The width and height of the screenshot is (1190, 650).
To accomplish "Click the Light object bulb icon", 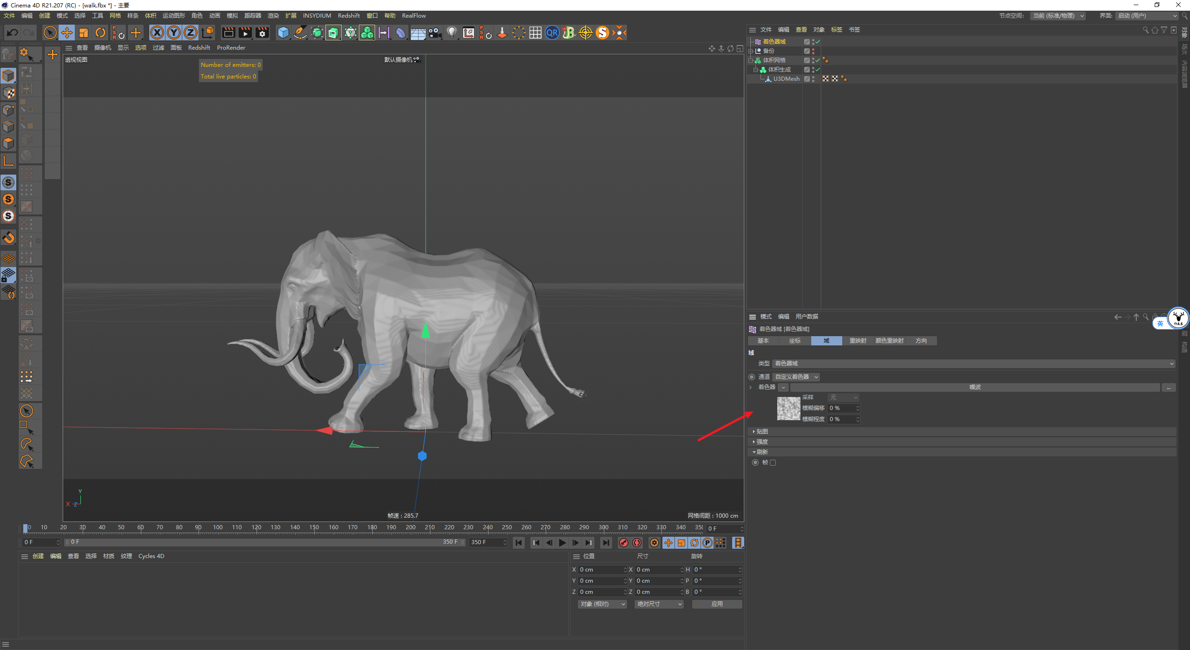I will click(x=451, y=32).
